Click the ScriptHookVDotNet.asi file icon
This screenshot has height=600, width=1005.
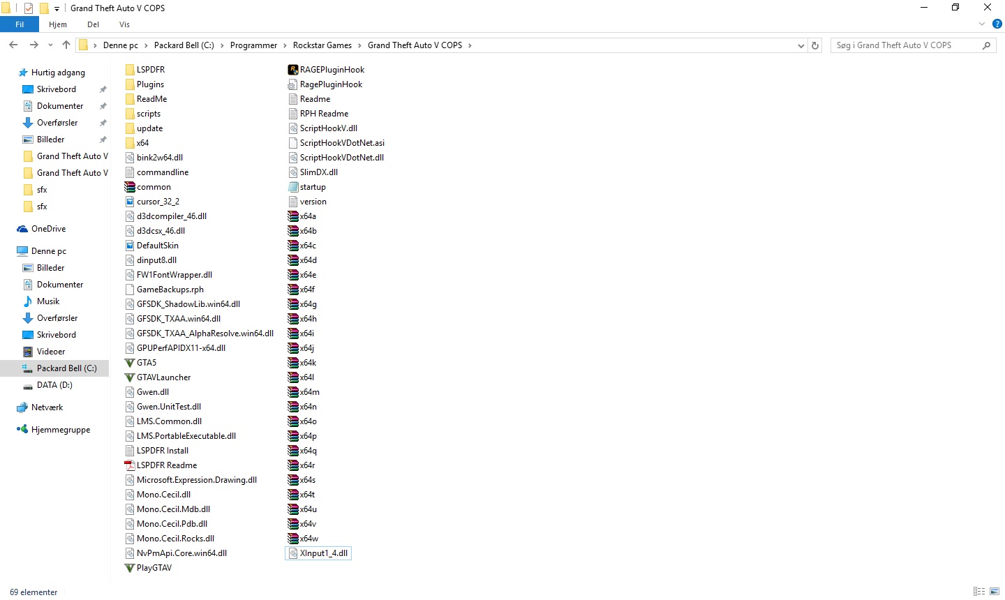[293, 143]
